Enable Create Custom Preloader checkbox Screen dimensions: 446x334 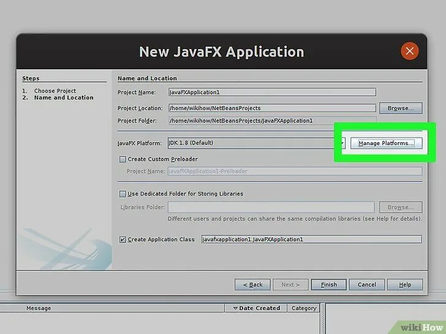coord(123,159)
